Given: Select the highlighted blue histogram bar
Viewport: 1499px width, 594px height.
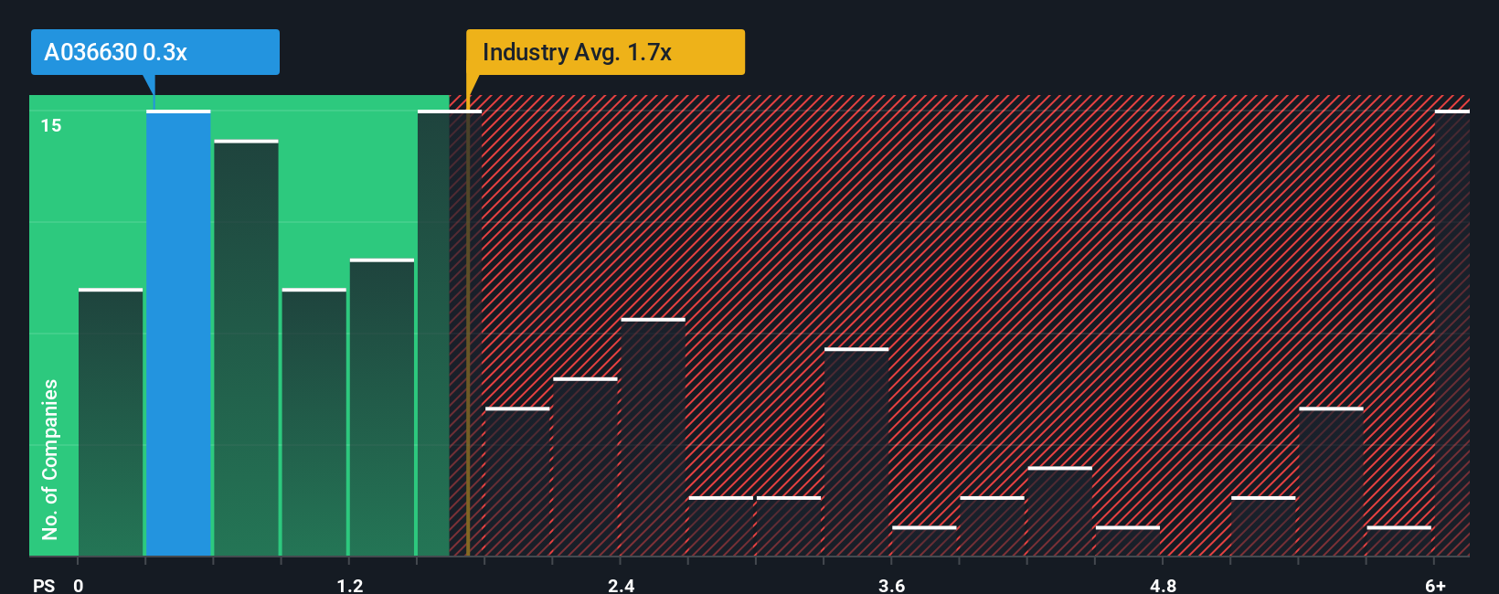Looking at the screenshot, I should point(178,333).
